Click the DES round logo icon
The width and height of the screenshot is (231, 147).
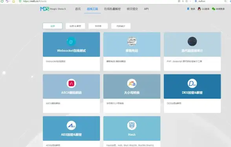192,83
